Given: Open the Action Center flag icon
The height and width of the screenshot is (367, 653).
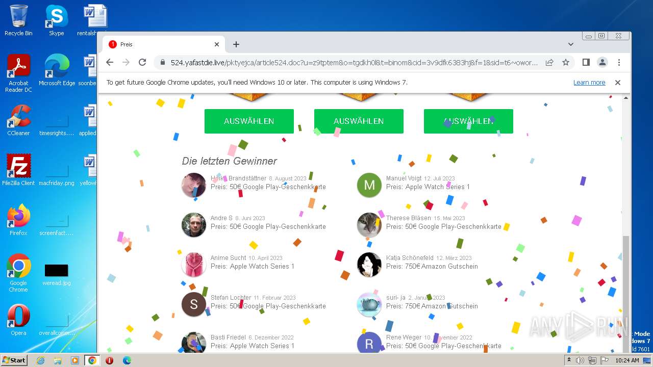Looking at the screenshot, I should point(605,360).
